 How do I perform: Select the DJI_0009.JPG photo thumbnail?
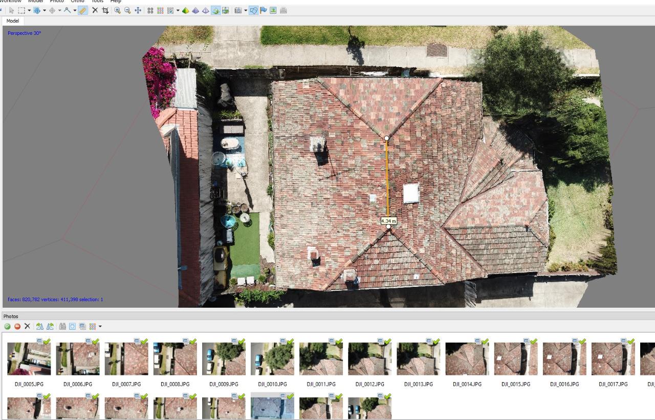(x=224, y=359)
